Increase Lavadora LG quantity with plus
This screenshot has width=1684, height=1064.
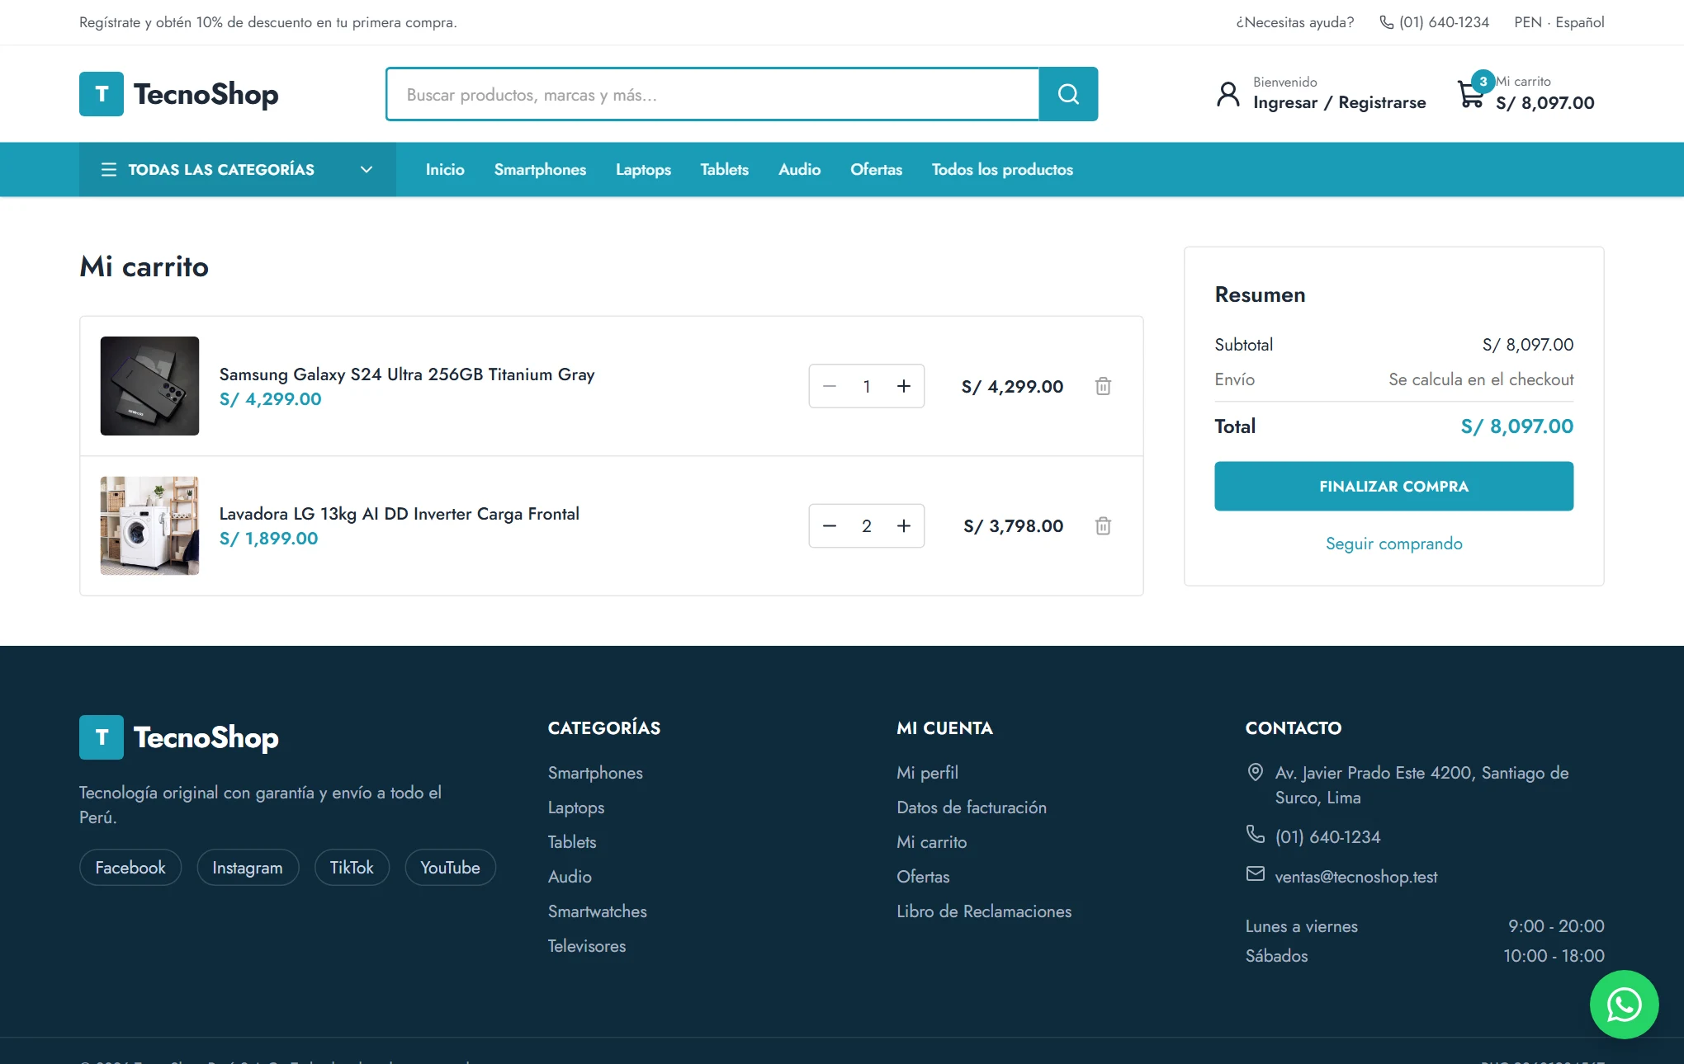[904, 525]
